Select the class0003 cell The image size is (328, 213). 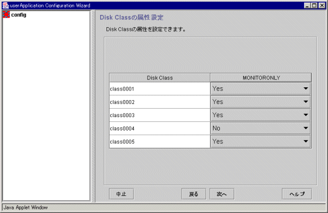(x=160, y=115)
